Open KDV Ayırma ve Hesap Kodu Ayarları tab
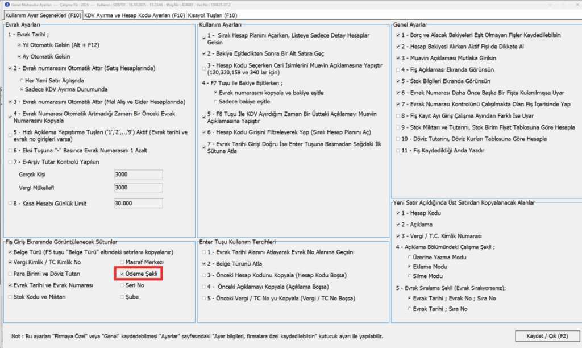The height and width of the screenshot is (348, 582). pos(134,15)
